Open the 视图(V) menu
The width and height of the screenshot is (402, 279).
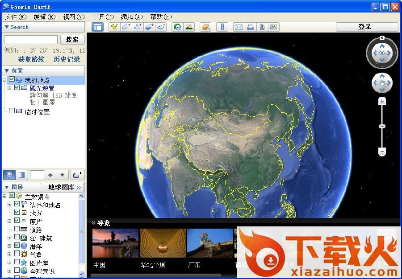74,17
